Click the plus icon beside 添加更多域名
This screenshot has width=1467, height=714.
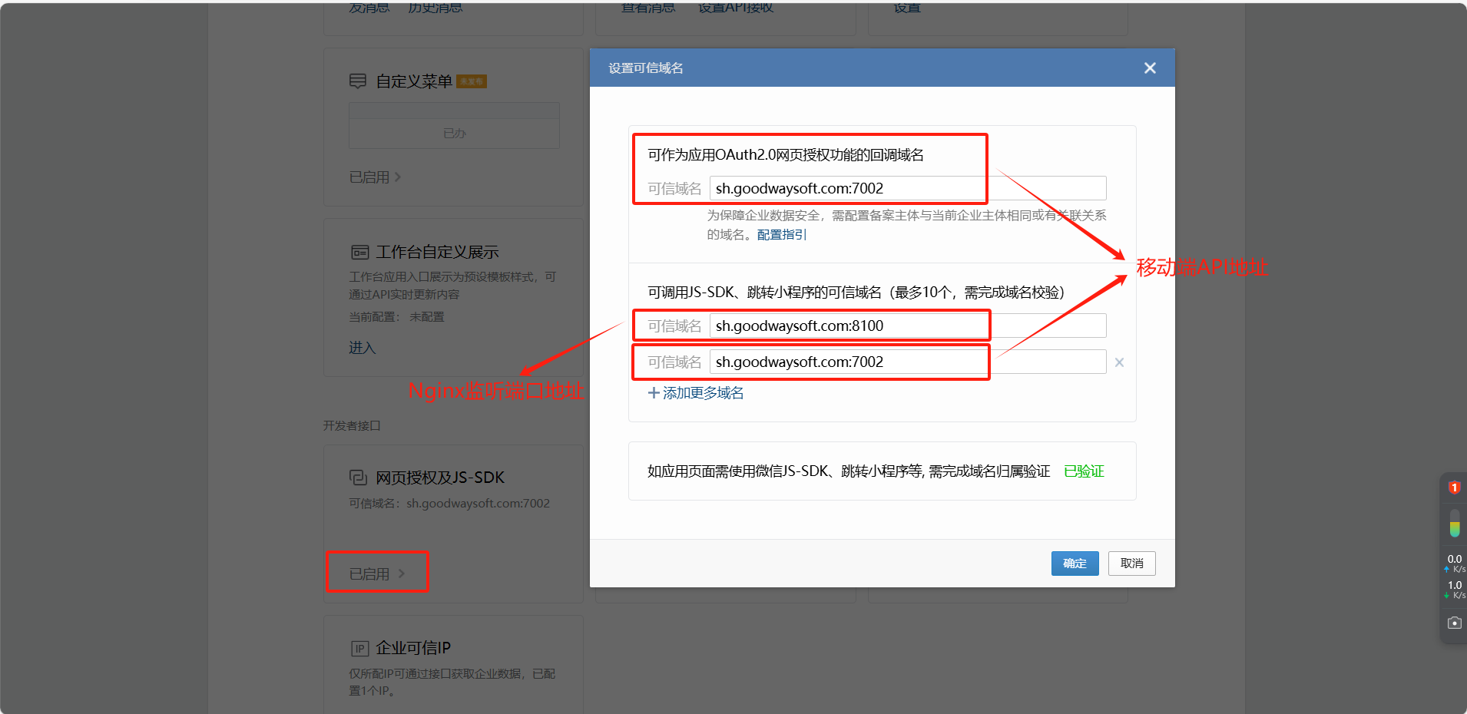pyautogui.click(x=654, y=393)
